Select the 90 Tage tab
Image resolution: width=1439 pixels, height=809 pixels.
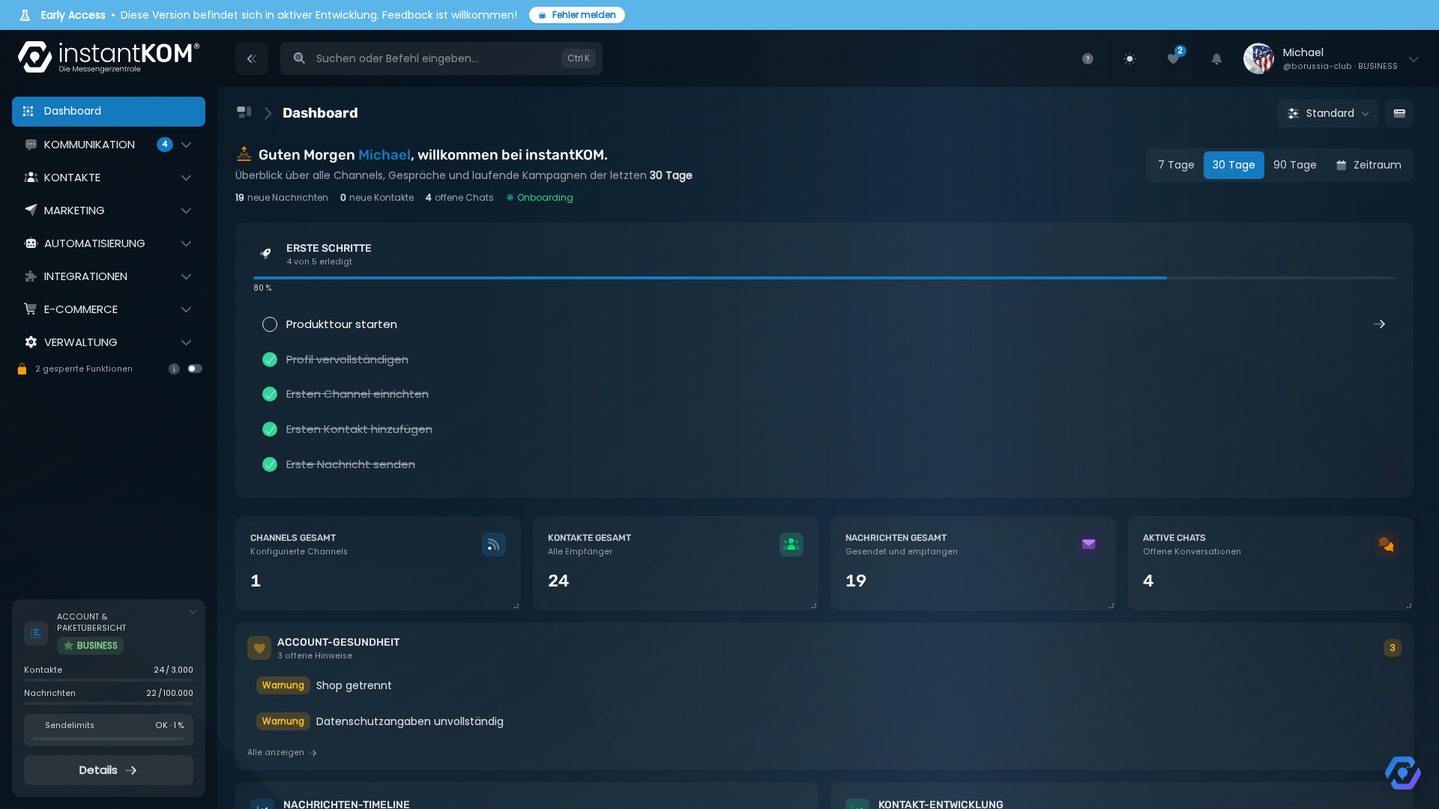point(1294,165)
